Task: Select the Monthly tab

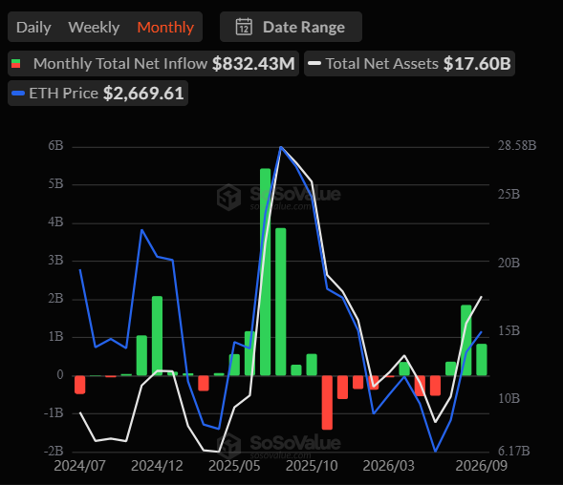Action: point(165,28)
